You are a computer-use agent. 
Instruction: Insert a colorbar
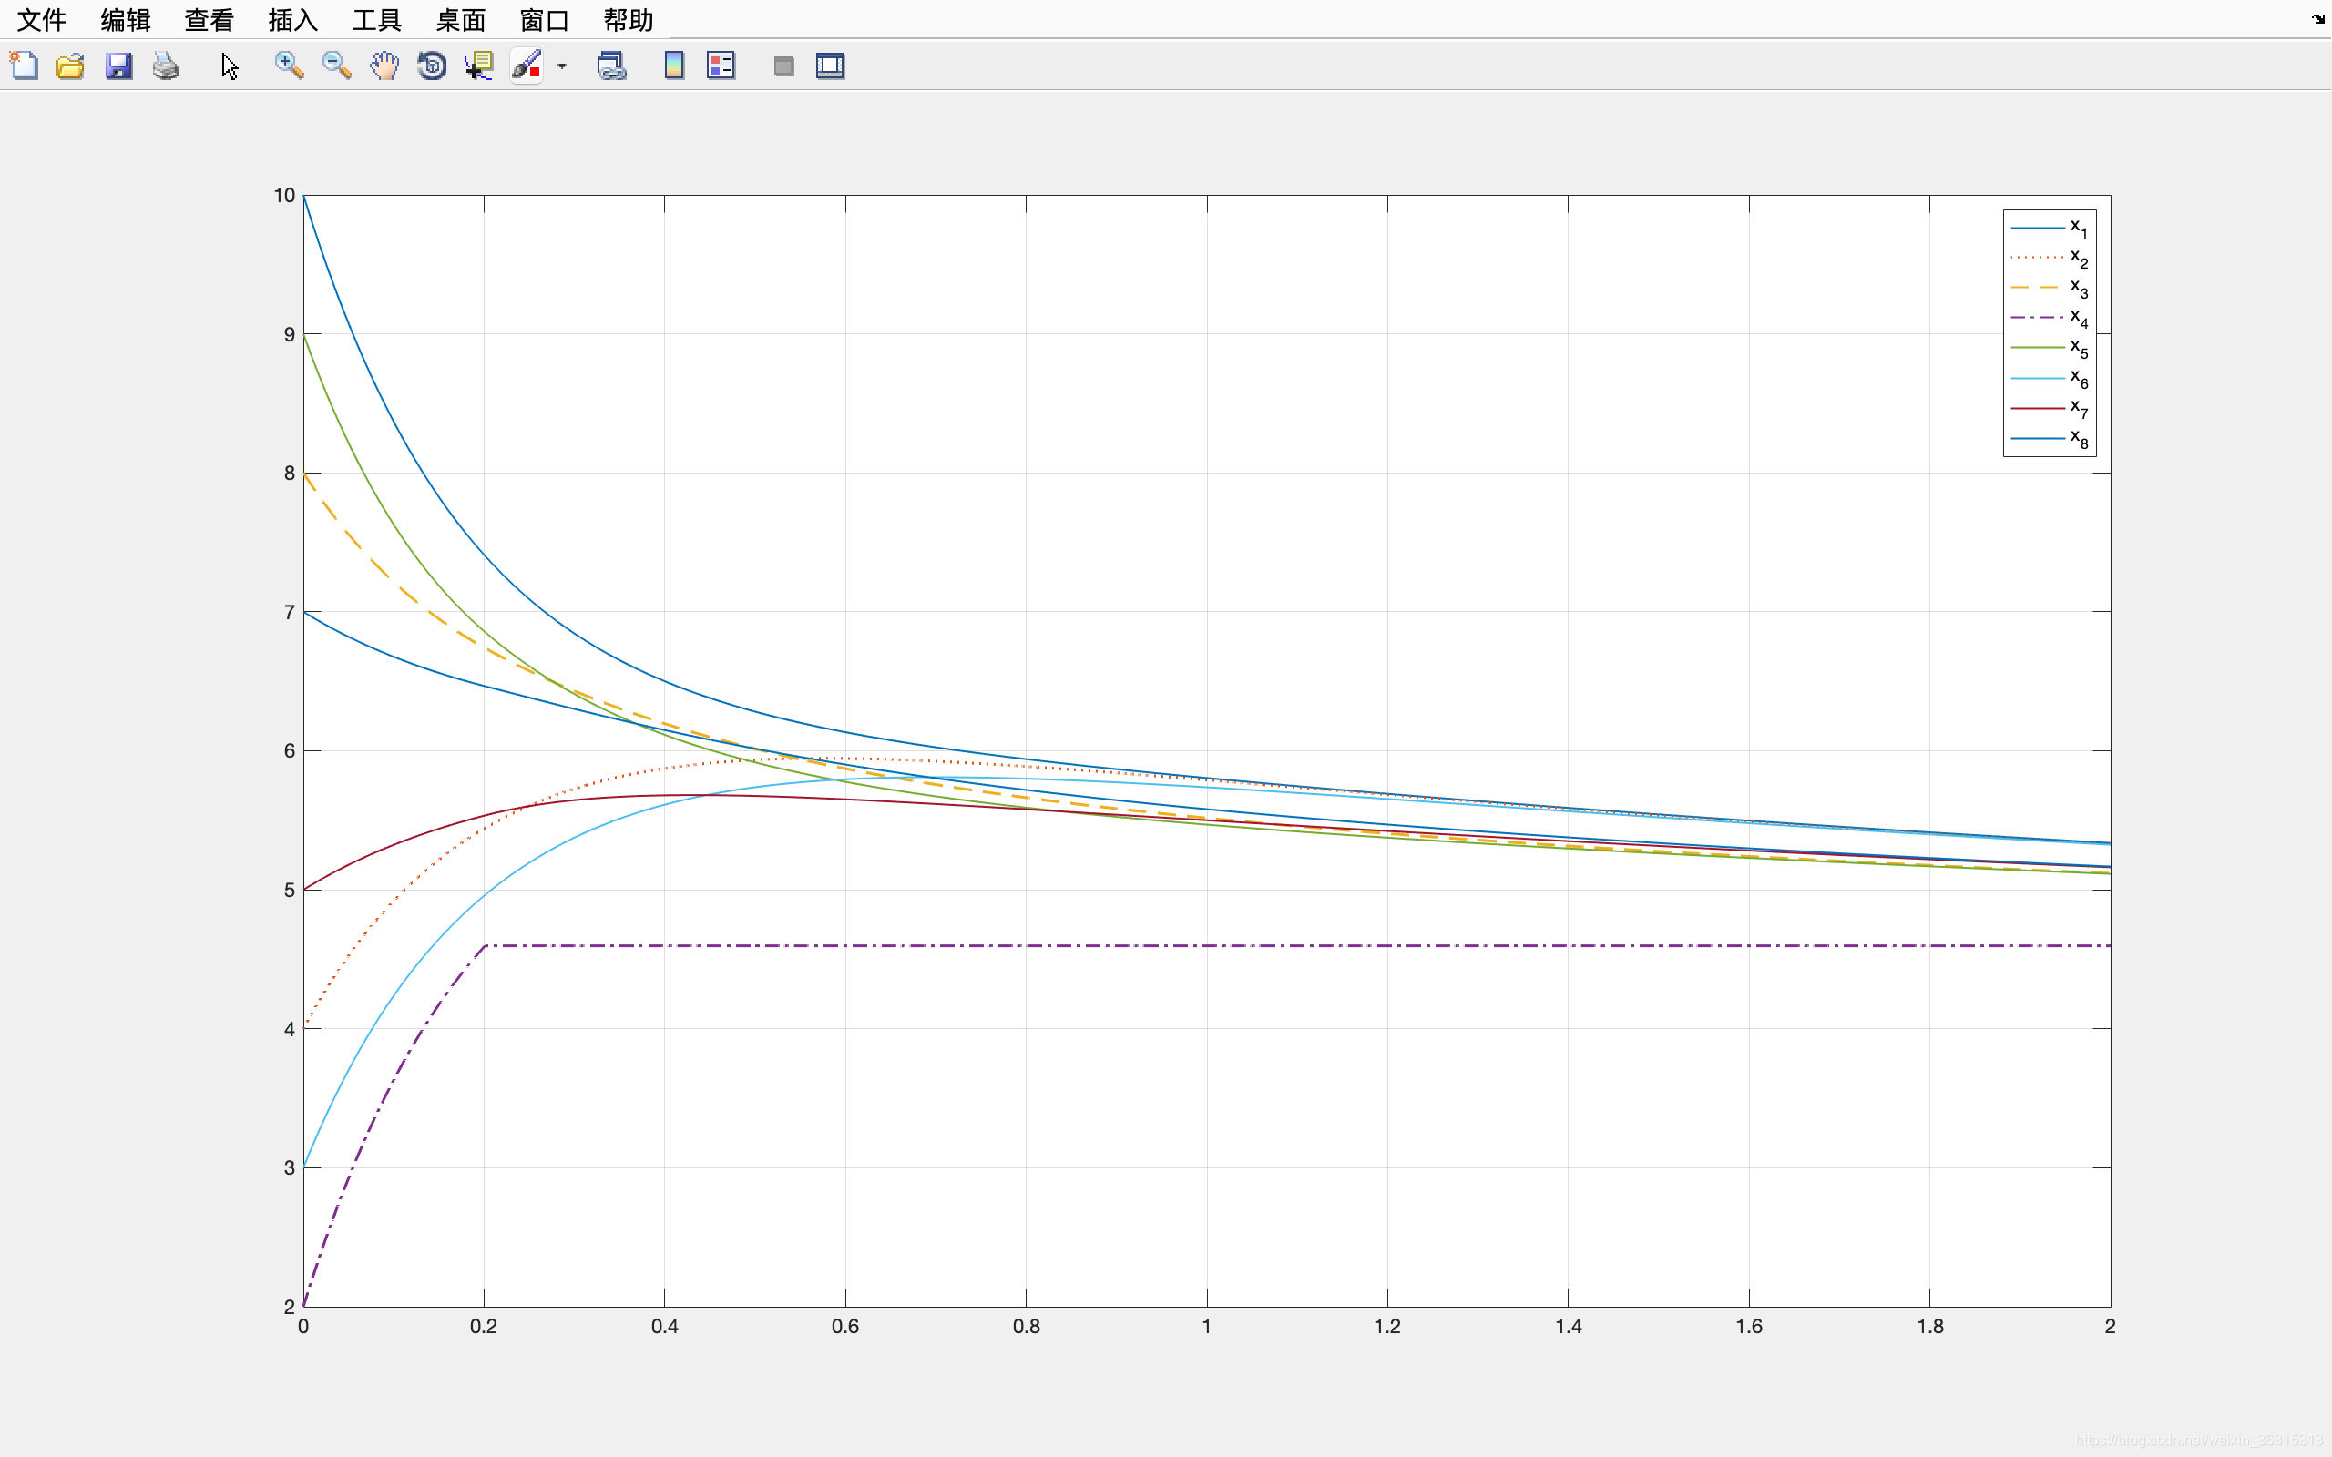(x=673, y=66)
